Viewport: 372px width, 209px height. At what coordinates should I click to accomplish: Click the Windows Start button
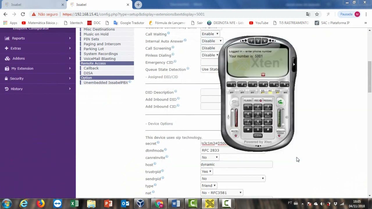pyautogui.click(x=6, y=203)
